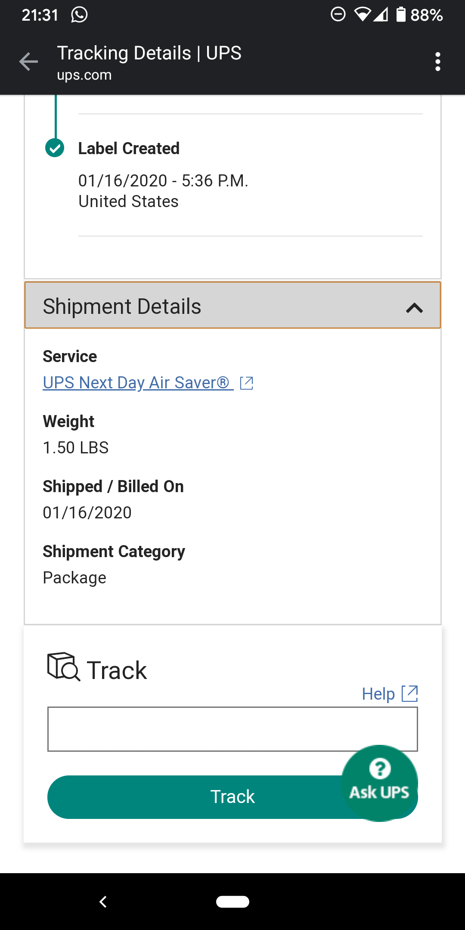Click the Shipment Details section header
This screenshot has width=465, height=930.
pyautogui.click(x=232, y=305)
